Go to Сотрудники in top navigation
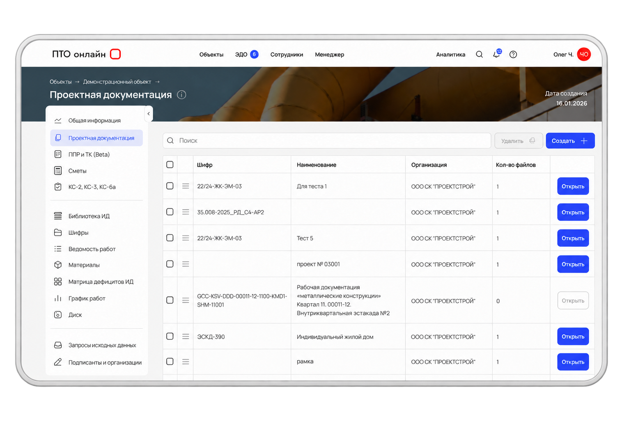The height and width of the screenshot is (426, 622). click(287, 55)
